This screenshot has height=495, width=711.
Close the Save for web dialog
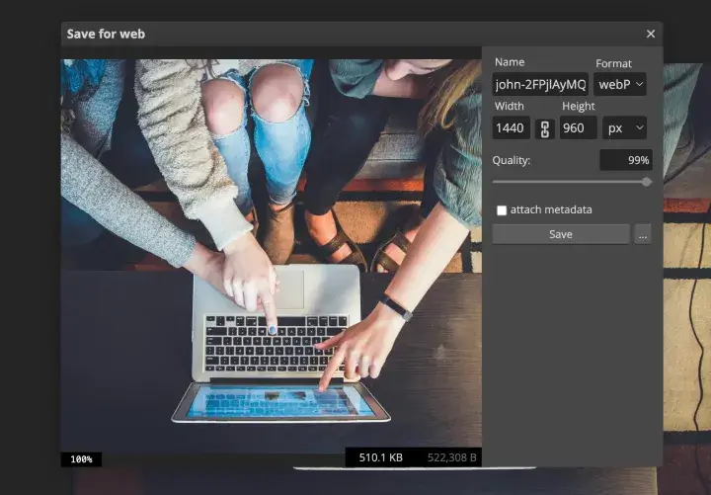pos(651,34)
